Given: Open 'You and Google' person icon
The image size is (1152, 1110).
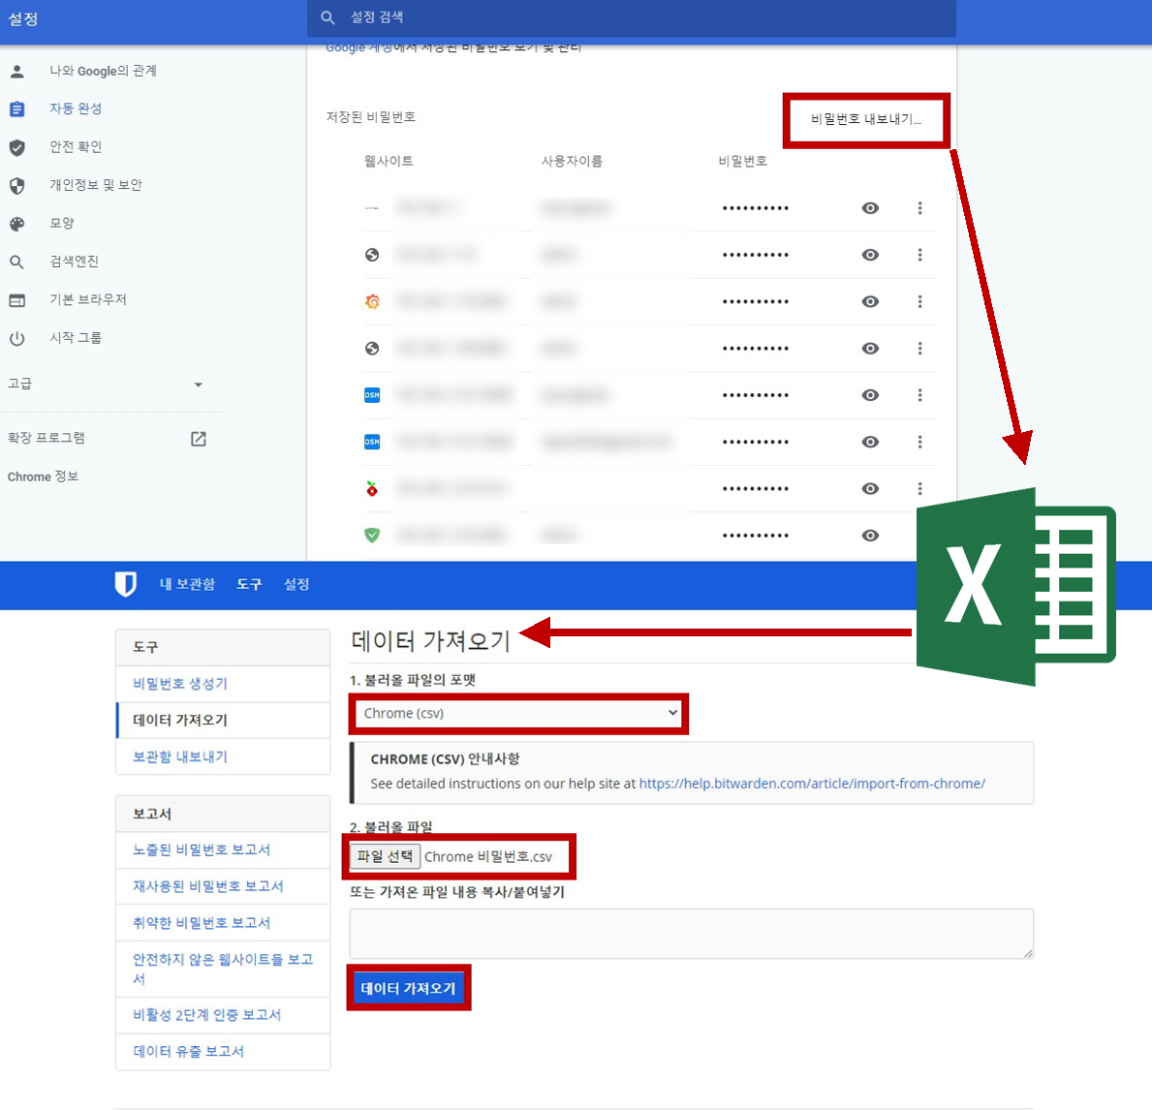Looking at the screenshot, I should click(x=16, y=72).
